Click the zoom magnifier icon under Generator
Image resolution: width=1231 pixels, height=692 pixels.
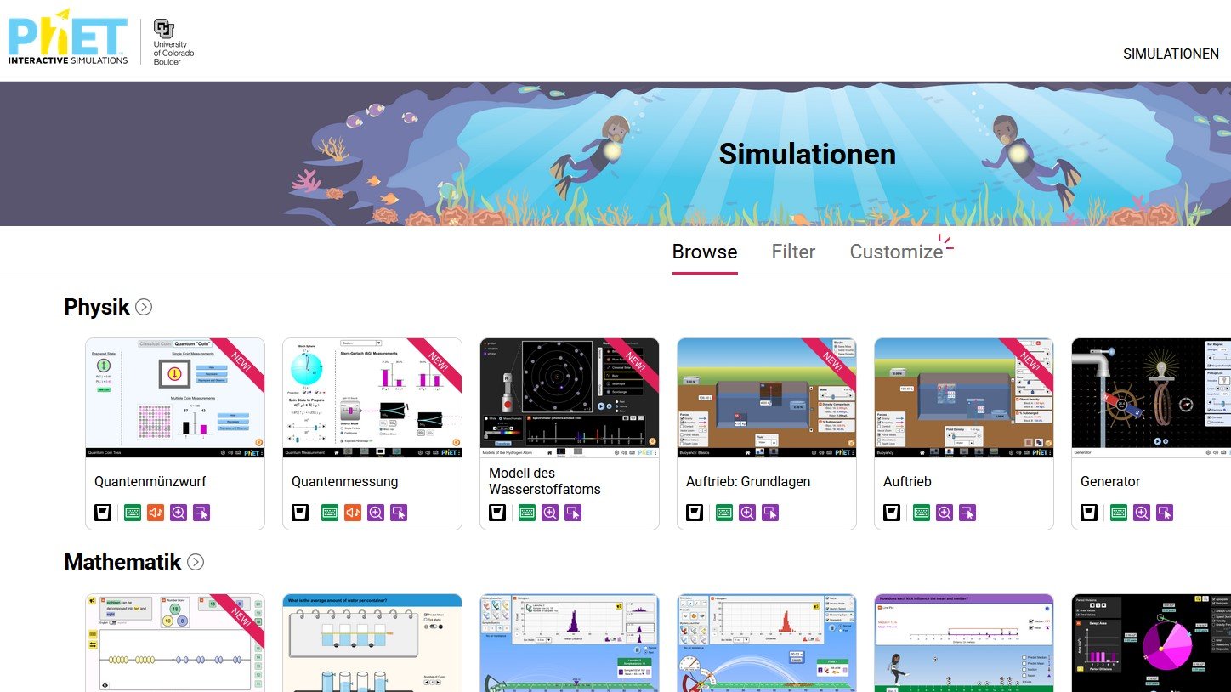tap(1142, 513)
